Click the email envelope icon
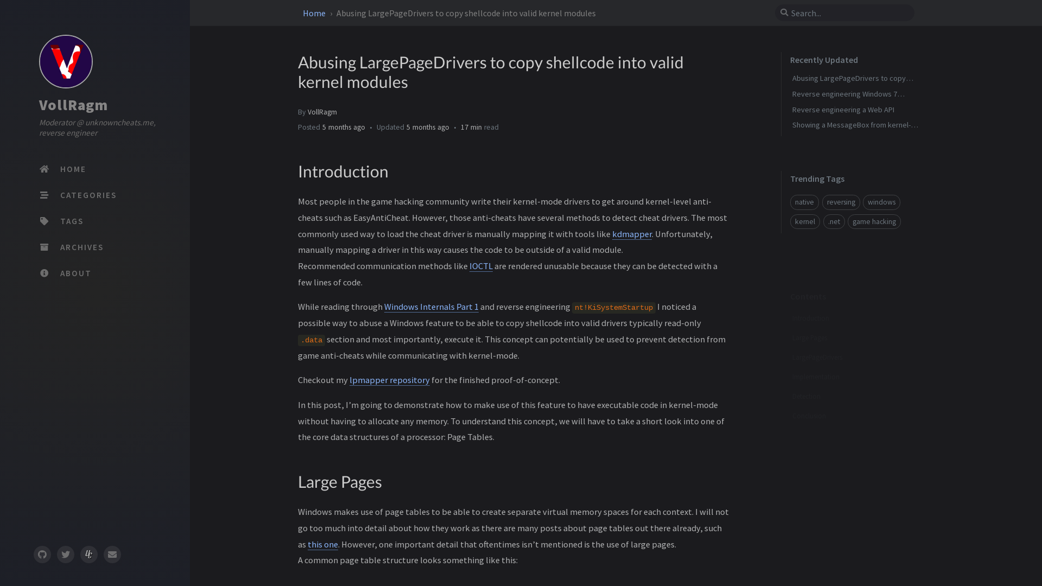1042x586 pixels. pyautogui.click(x=112, y=555)
